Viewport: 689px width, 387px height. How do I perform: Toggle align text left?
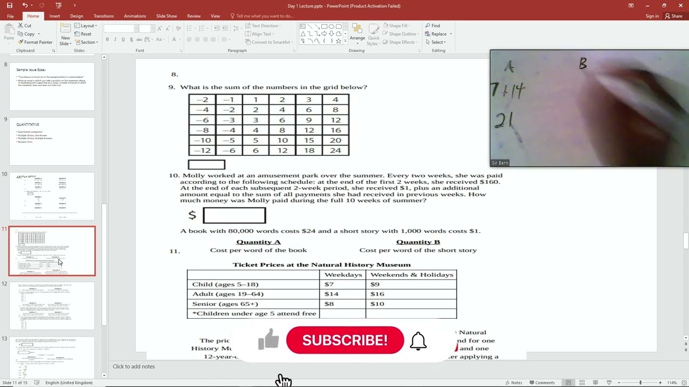pos(189,40)
